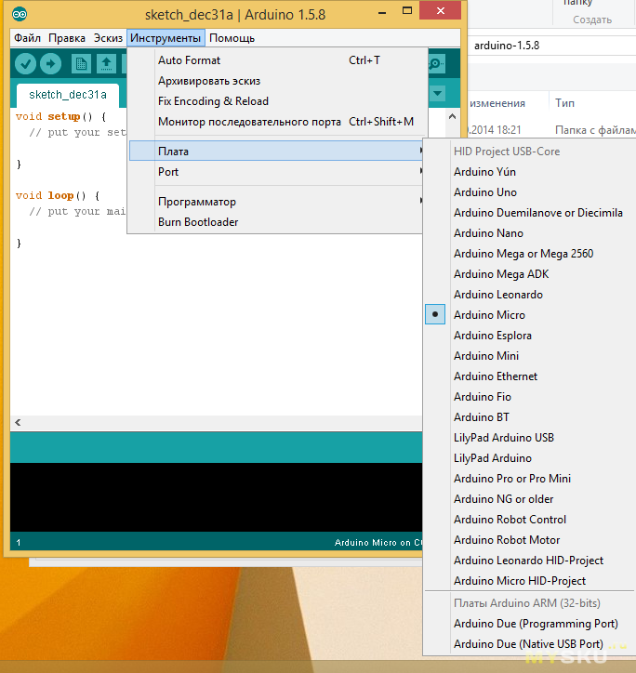Open the Файл menu
The height and width of the screenshot is (673, 636).
click(x=27, y=38)
